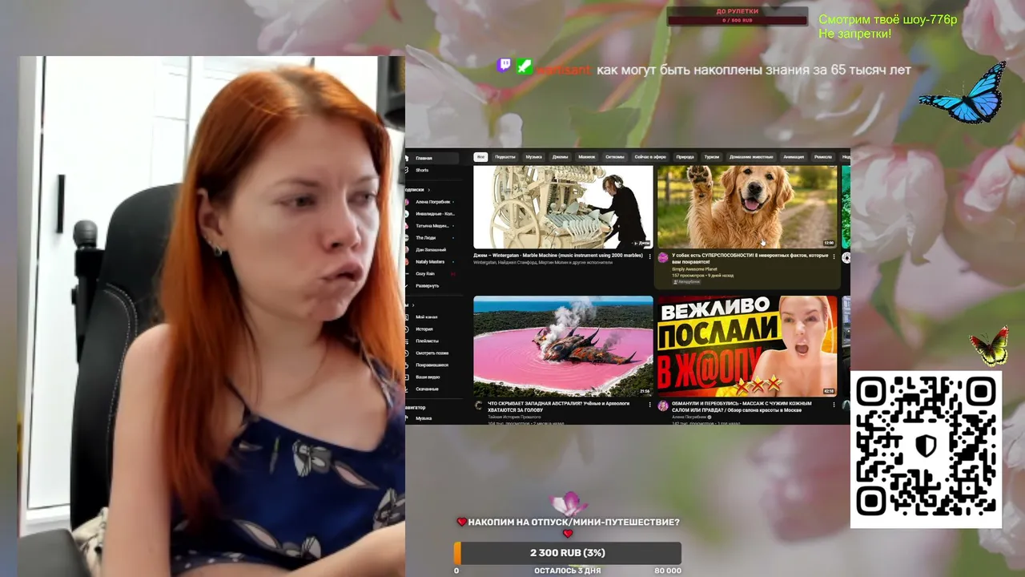This screenshot has width=1025, height=577.
Task: Open more options for the dogs video
Action: pos(834,256)
